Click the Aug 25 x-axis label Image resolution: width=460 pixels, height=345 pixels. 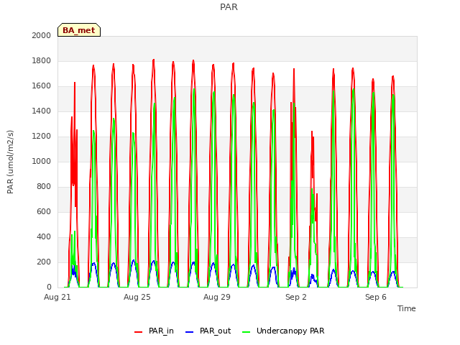137,297
